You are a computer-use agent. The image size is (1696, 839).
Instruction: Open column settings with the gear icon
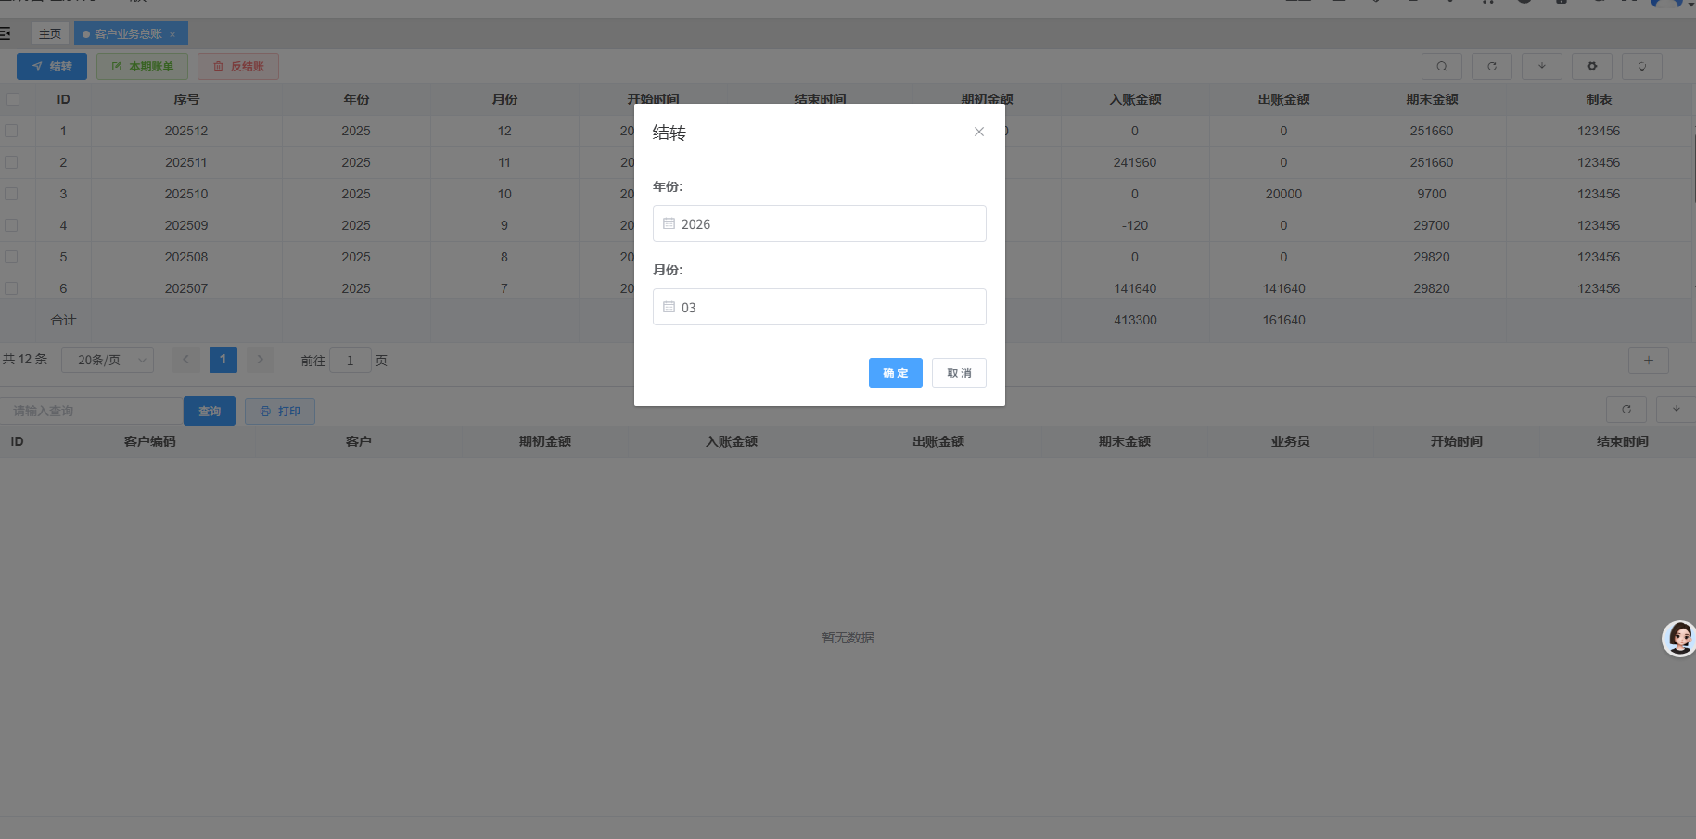click(1591, 67)
